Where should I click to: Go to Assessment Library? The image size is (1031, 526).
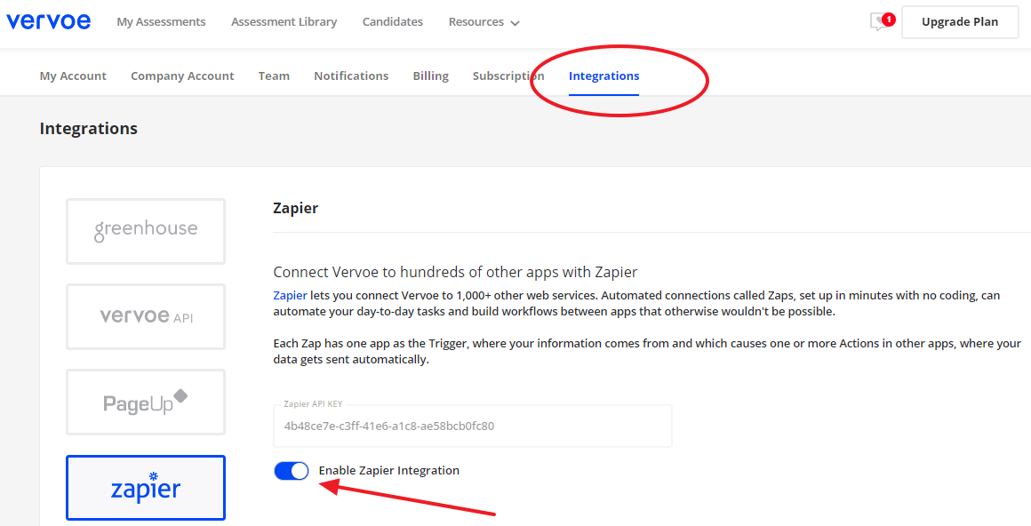click(x=284, y=22)
